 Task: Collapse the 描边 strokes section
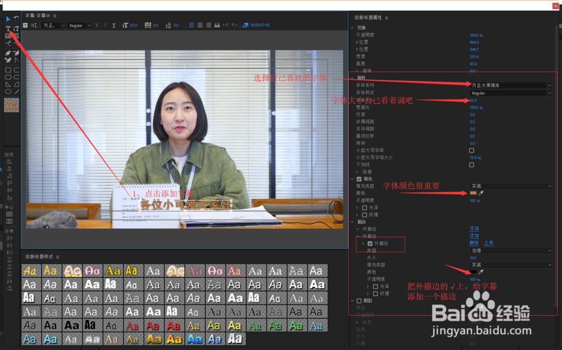[352, 222]
